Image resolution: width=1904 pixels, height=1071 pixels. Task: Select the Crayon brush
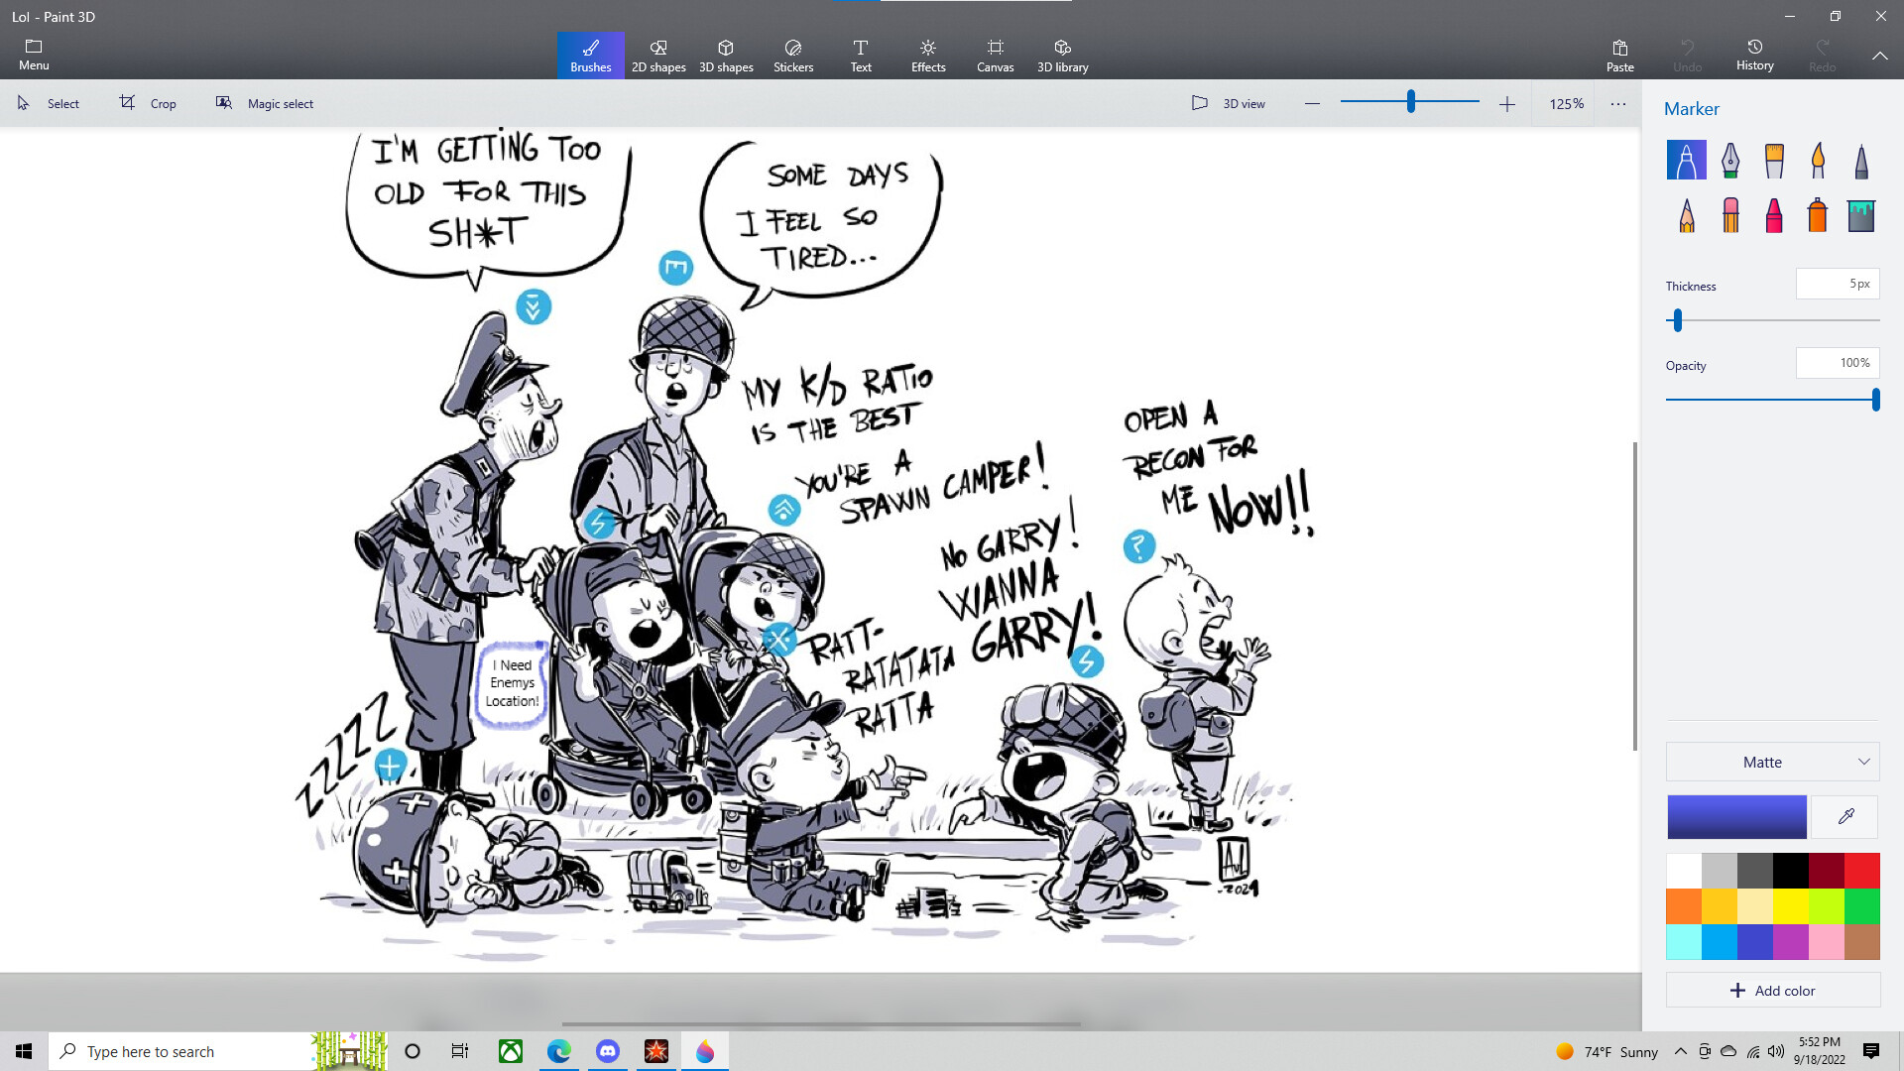[1774, 215]
